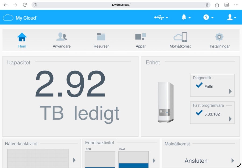Expand the Fast programvara details arrow
This screenshot has height=168, width=242.
(x=230, y=119)
